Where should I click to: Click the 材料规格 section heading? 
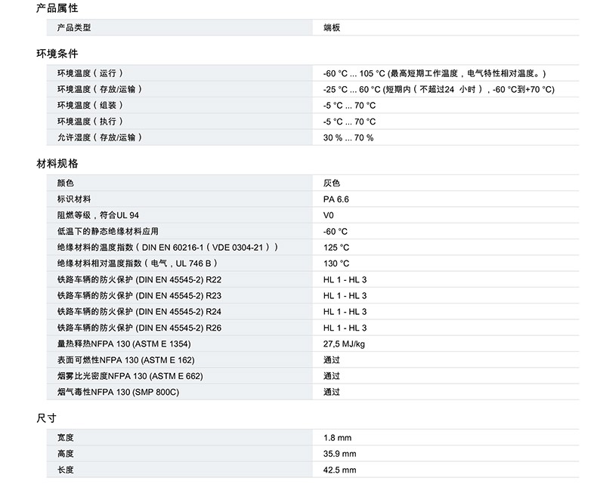57,163
